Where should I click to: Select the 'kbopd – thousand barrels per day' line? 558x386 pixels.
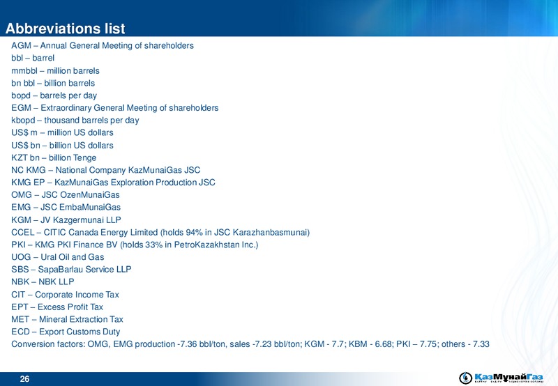coord(75,120)
